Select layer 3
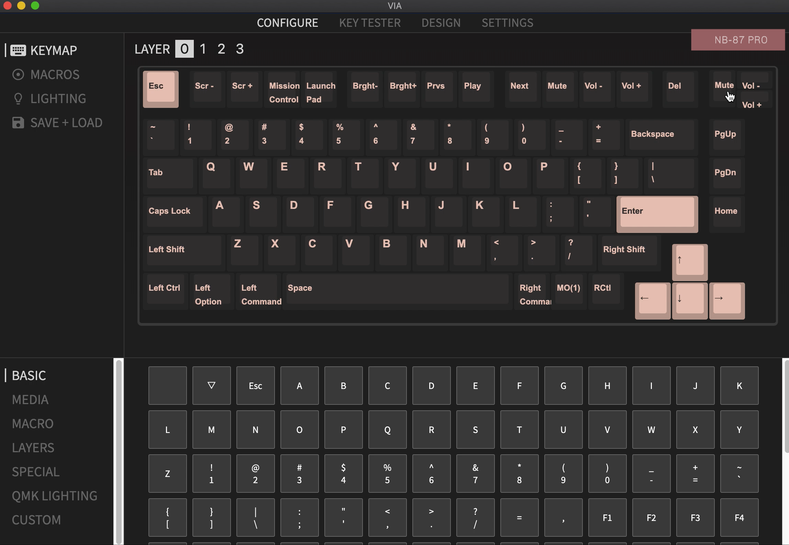The width and height of the screenshot is (789, 545). click(240, 49)
